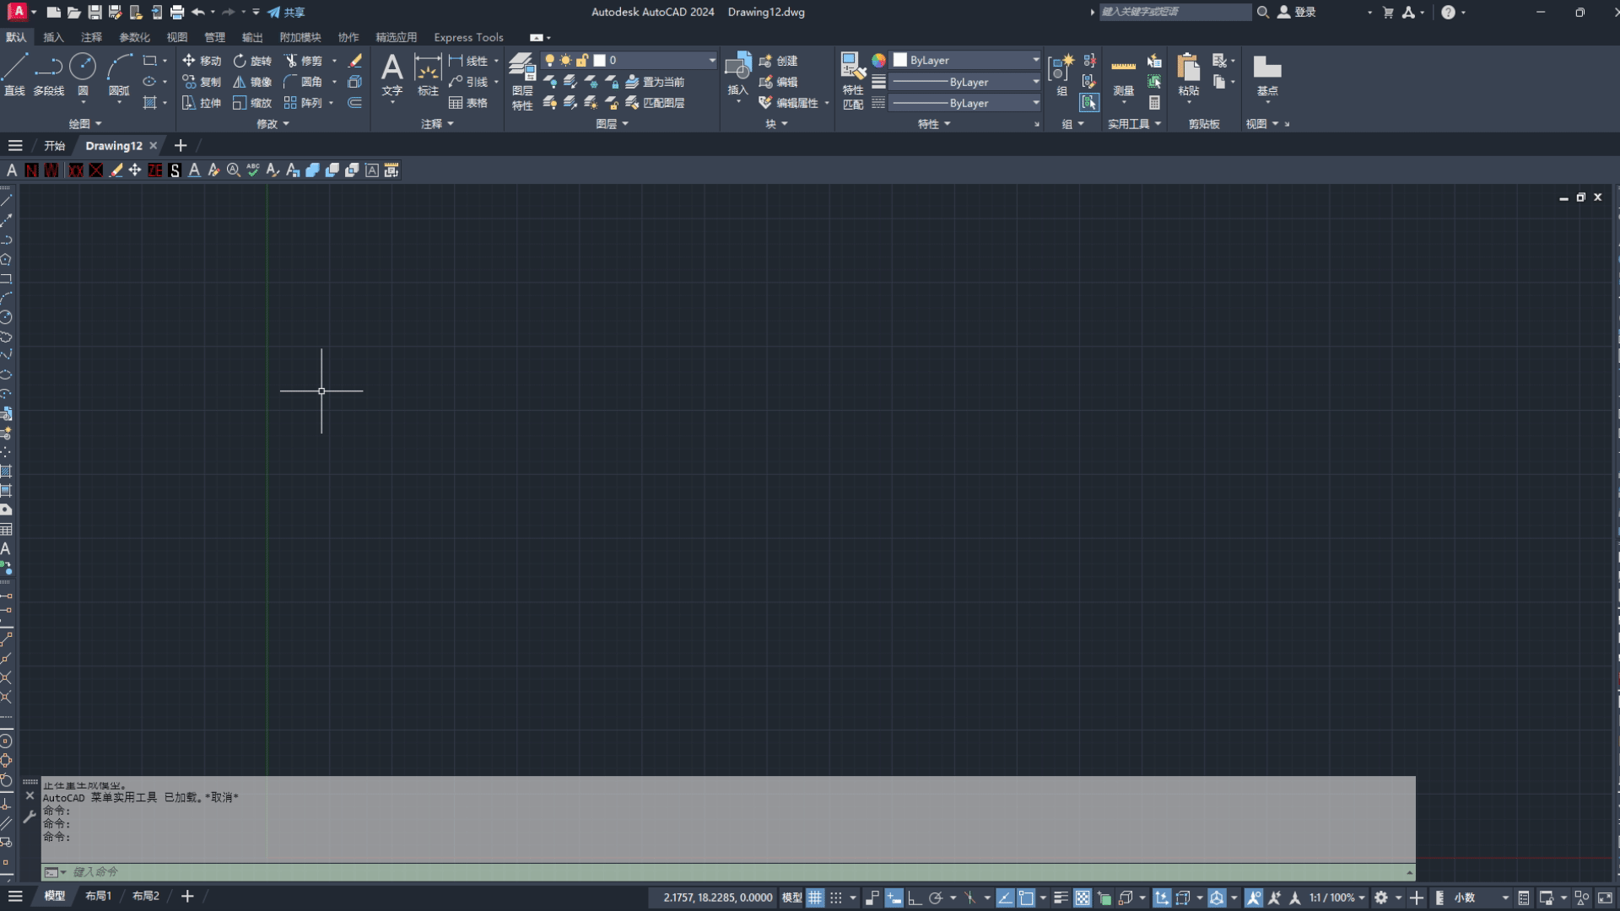Click the Insert block (插入) icon

pyautogui.click(x=737, y=73)
